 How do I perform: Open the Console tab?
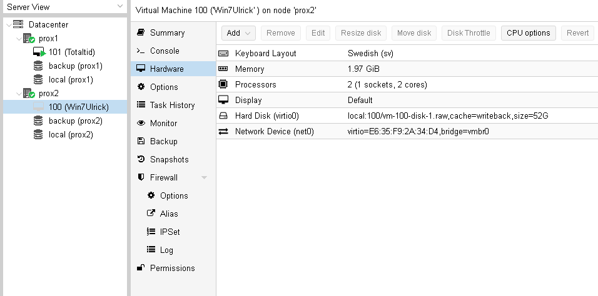164,51
